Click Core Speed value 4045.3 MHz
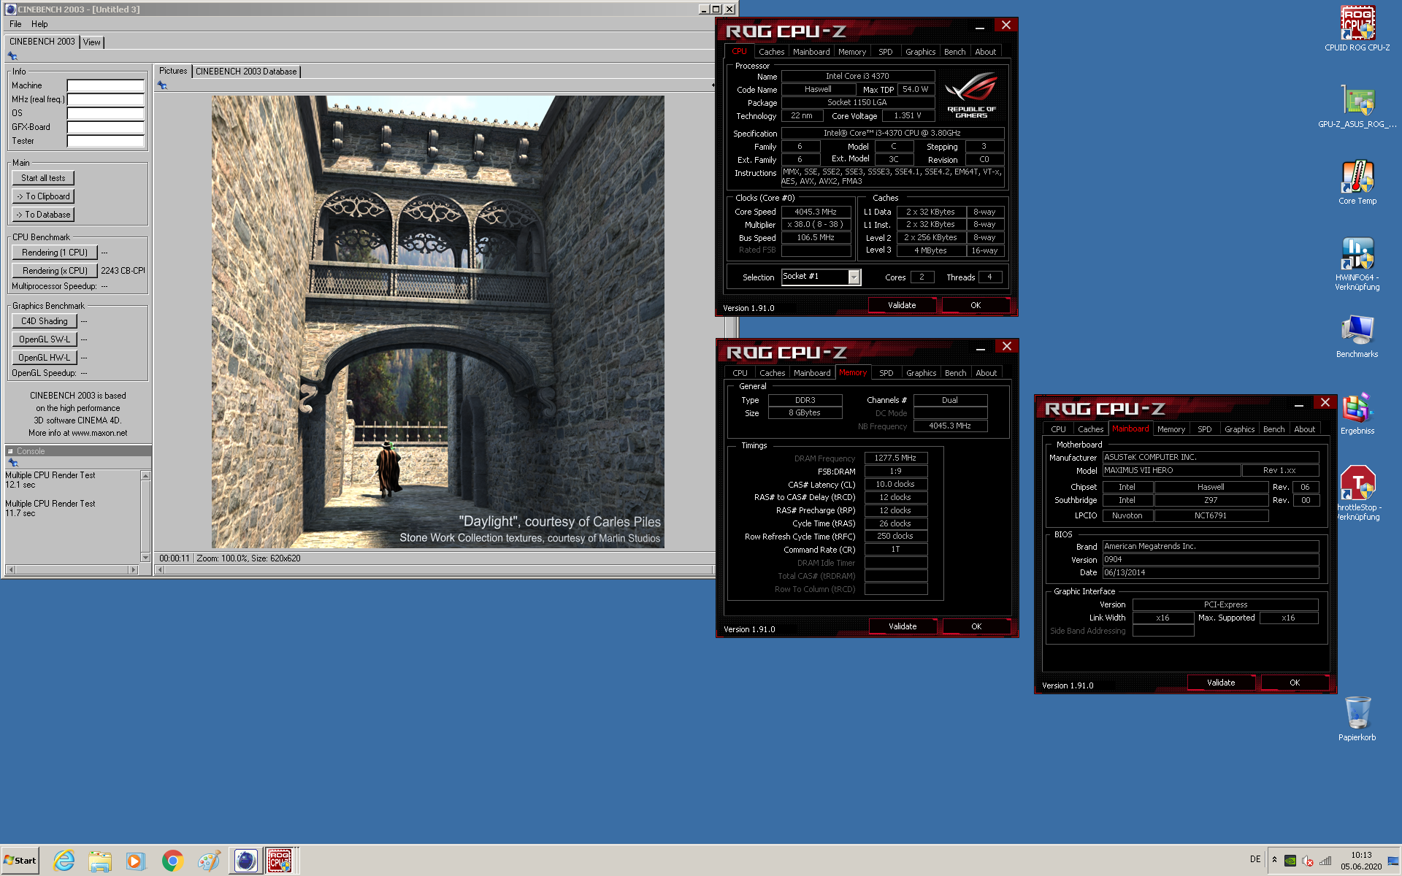This screenshot has height=876, width=1402. click(x=816, y=212)
